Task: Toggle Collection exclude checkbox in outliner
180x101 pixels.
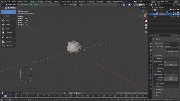Action: click(x=171, y=10)
